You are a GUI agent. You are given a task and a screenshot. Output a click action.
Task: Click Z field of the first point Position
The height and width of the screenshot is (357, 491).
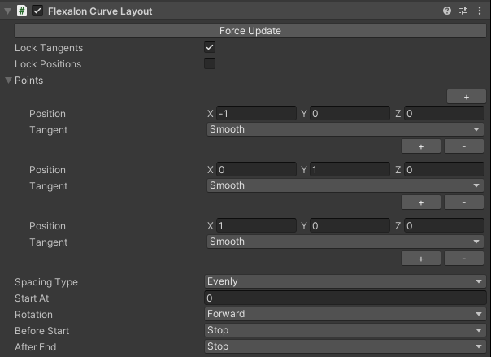coord(444,113)
